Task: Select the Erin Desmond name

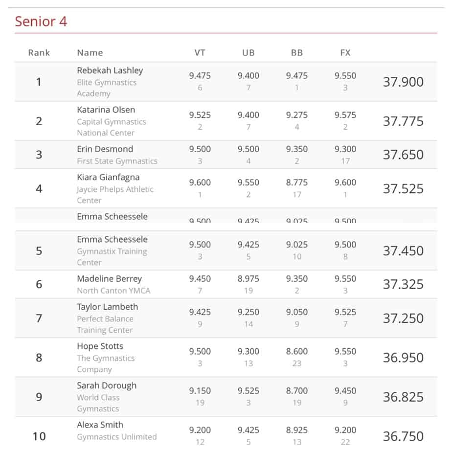Action: pyautogui.click(x=105, y=149)
